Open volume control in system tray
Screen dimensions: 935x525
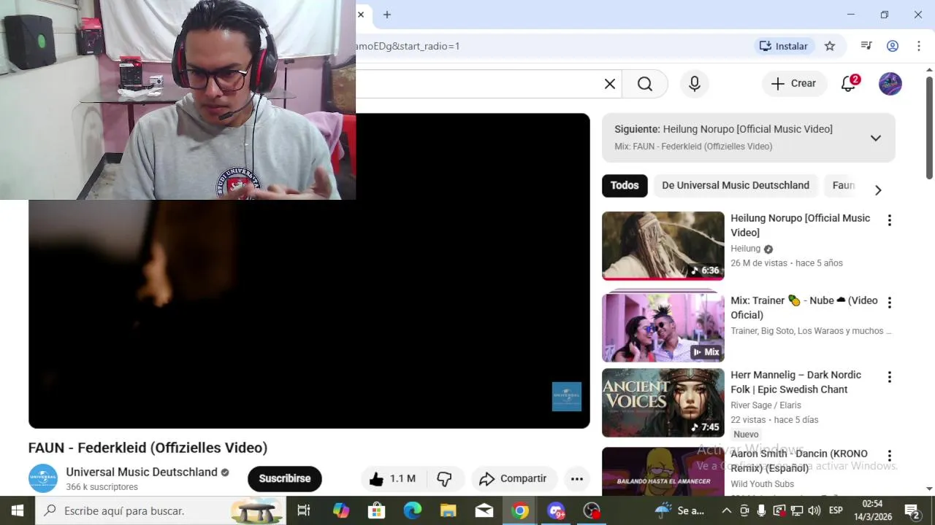(813, 510)
